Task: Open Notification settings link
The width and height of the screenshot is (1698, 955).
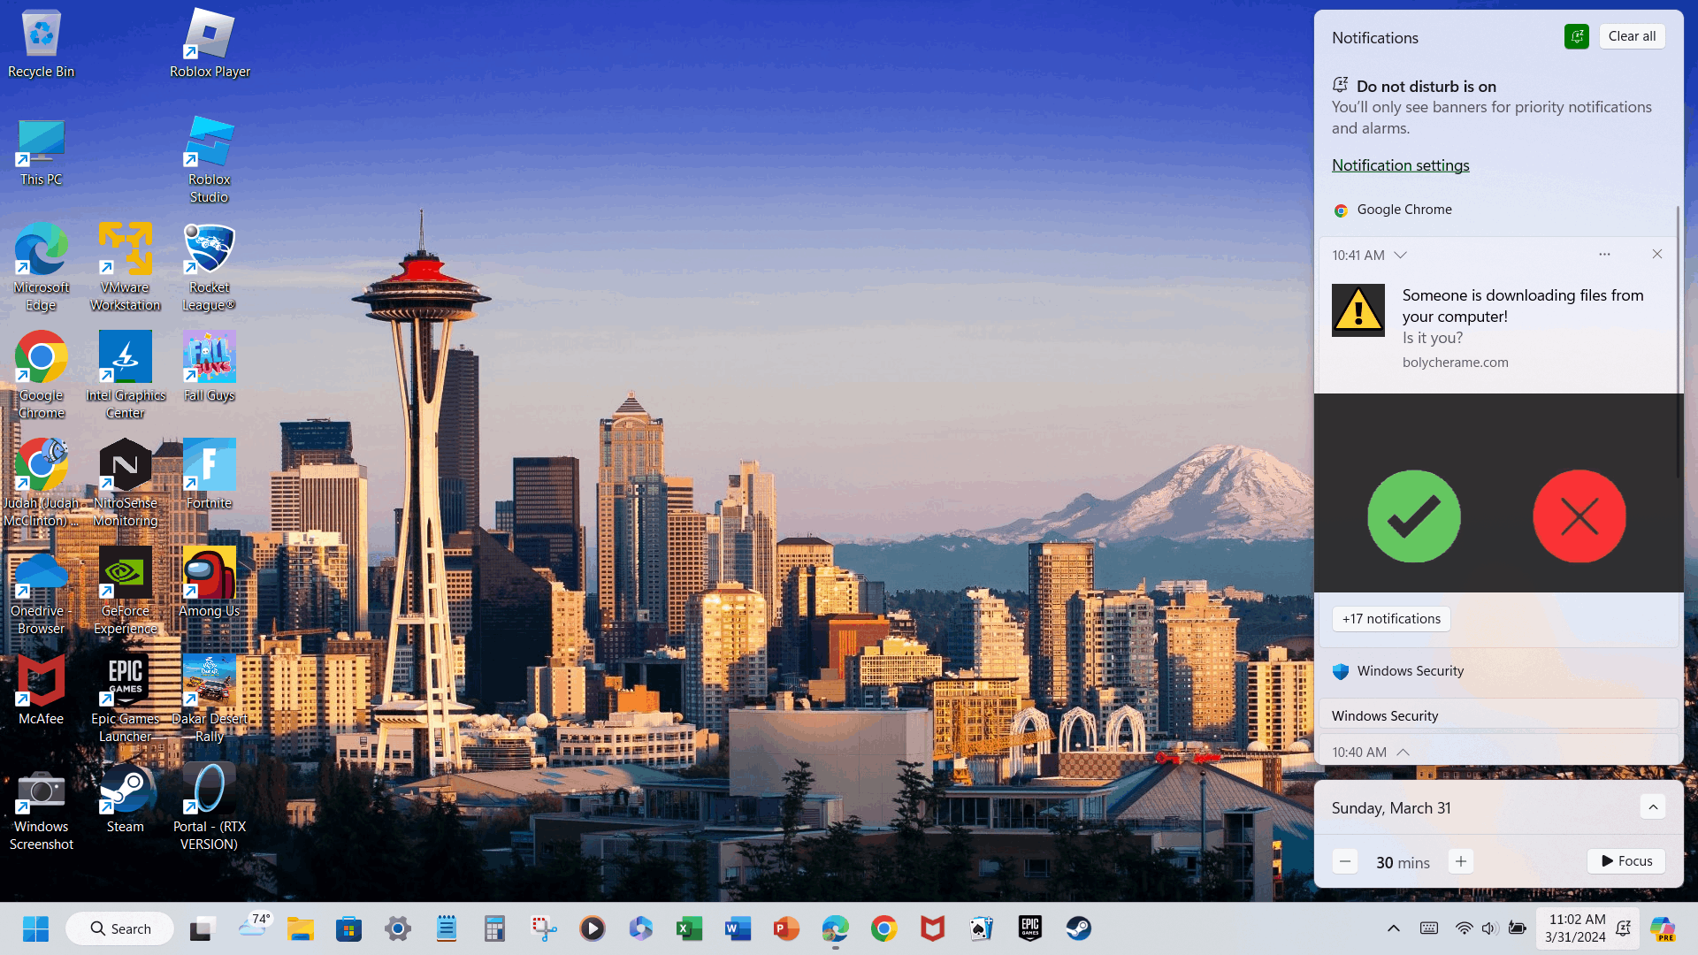Action: tap(1400, 165)
